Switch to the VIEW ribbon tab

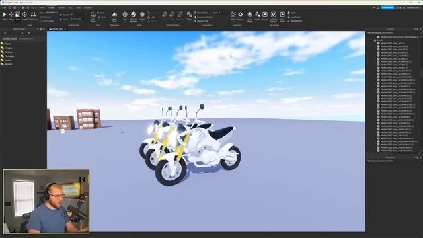click(78, 7)
